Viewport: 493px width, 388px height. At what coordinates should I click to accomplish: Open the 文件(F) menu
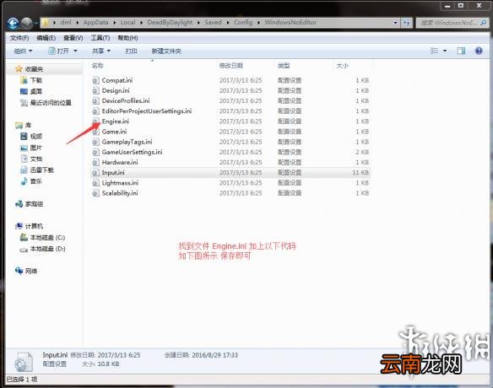tap(19, 38)
